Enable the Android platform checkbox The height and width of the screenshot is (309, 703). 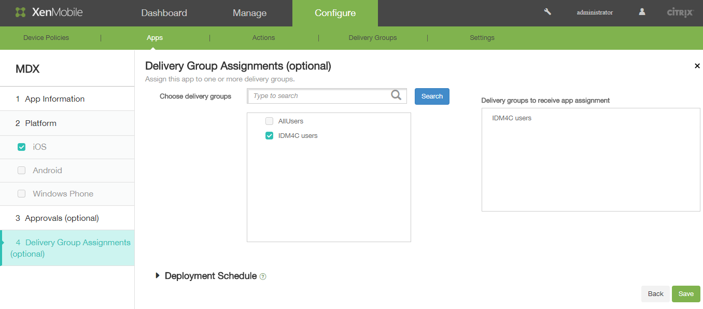click(x=22, y=171)
